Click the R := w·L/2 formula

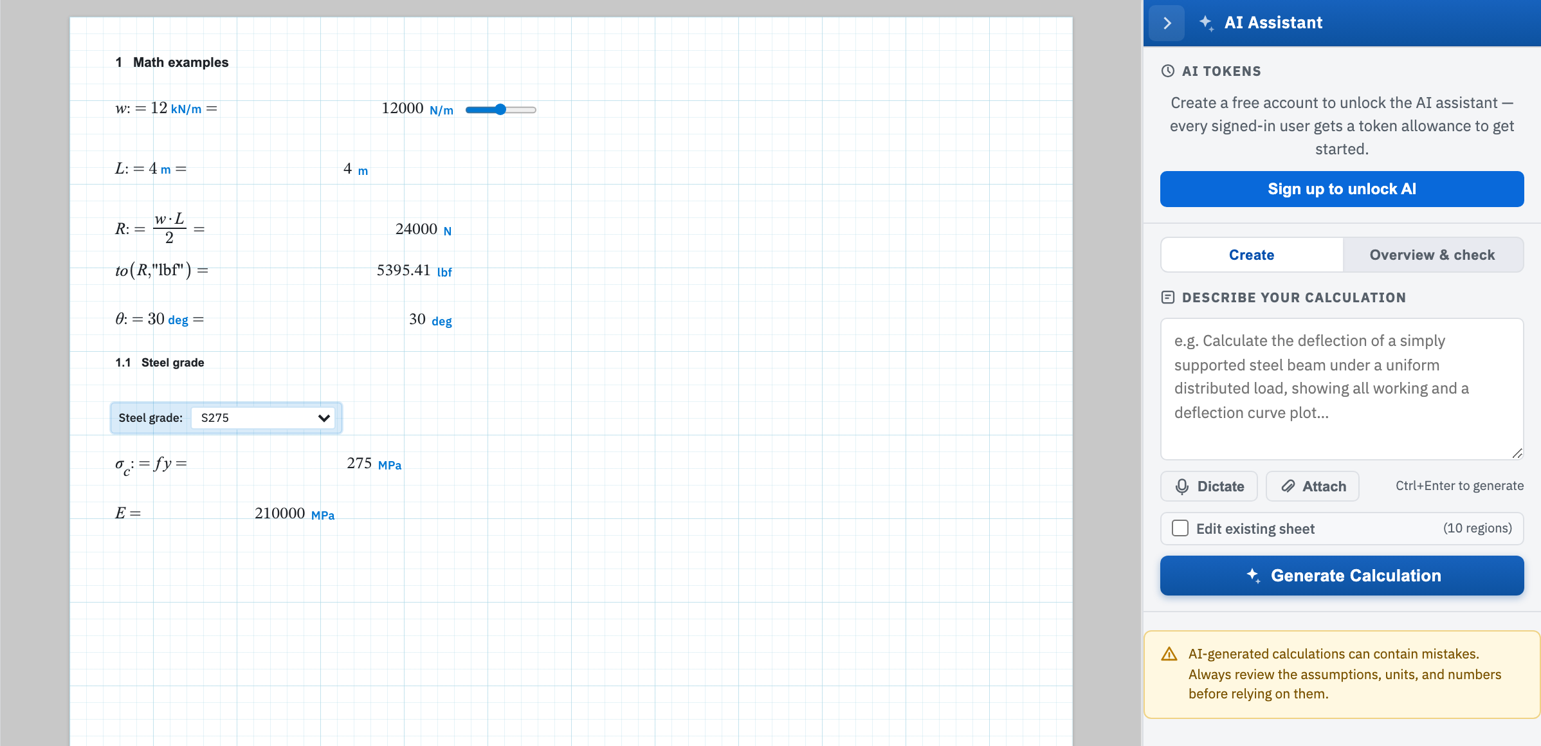click(x=160, y=228)
